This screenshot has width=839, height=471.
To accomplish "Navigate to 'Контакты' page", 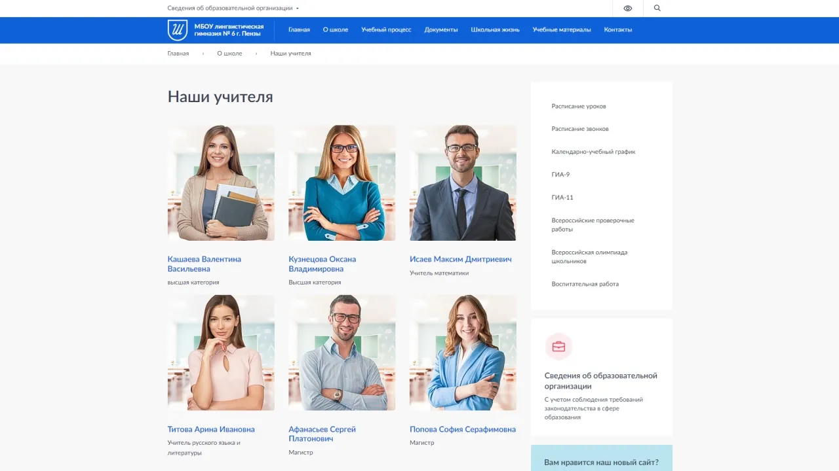I will pos(618,29).
